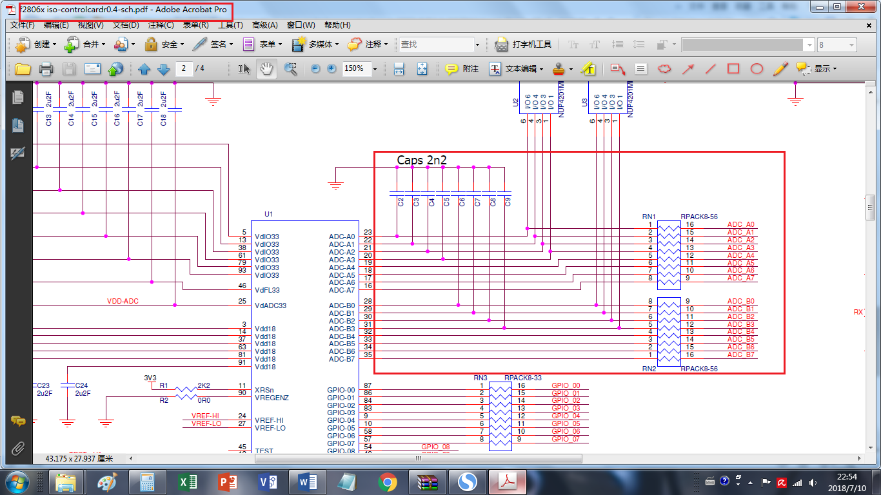
Task: Go to next page with down arrow
Action: tap(163, 69)
